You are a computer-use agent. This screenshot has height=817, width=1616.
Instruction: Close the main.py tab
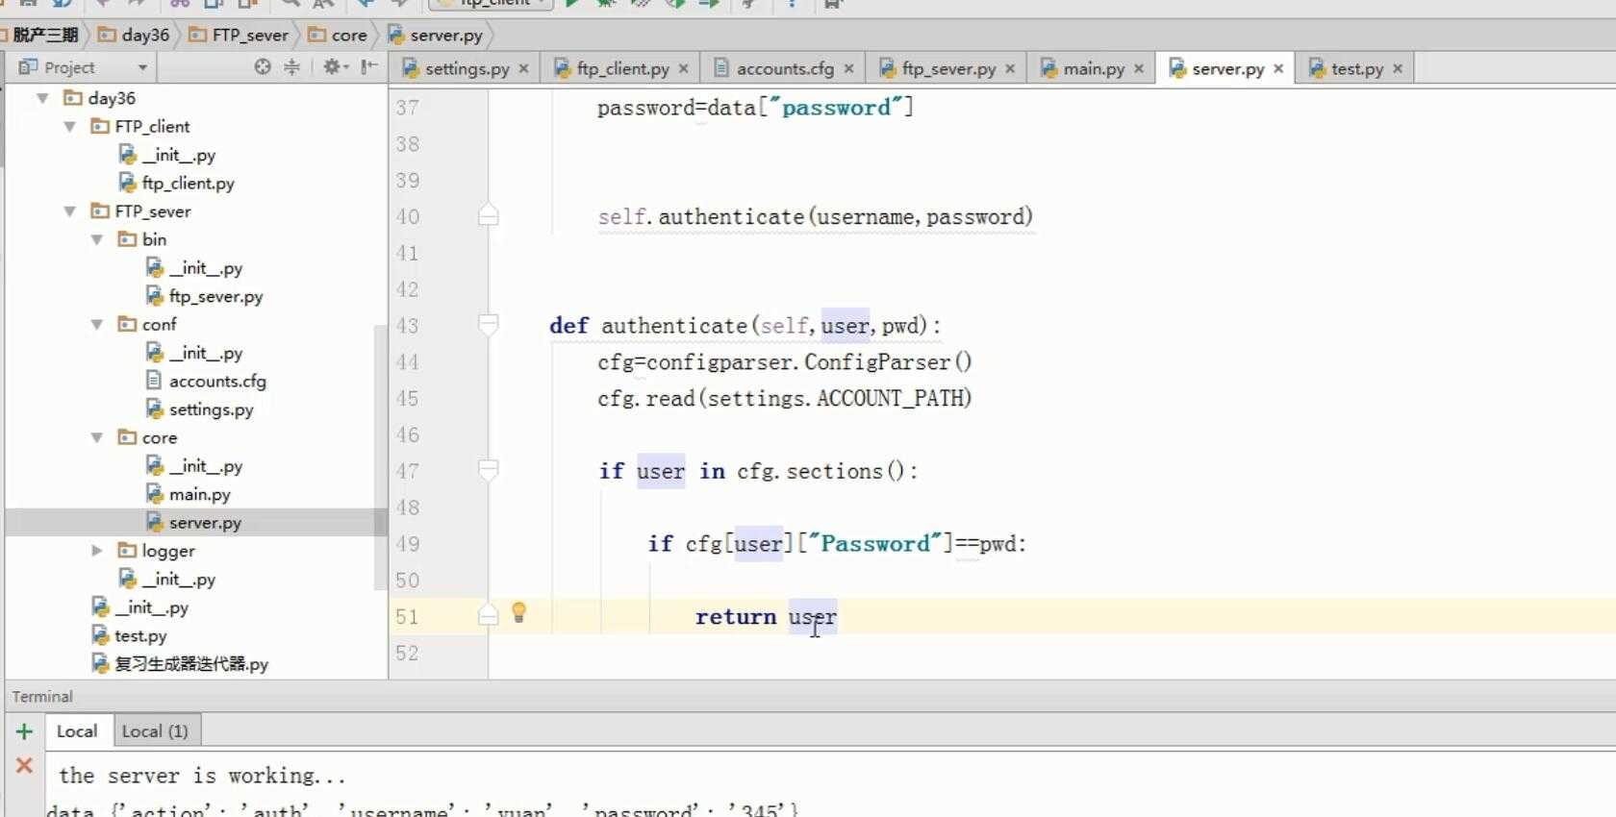[1139, 68]
